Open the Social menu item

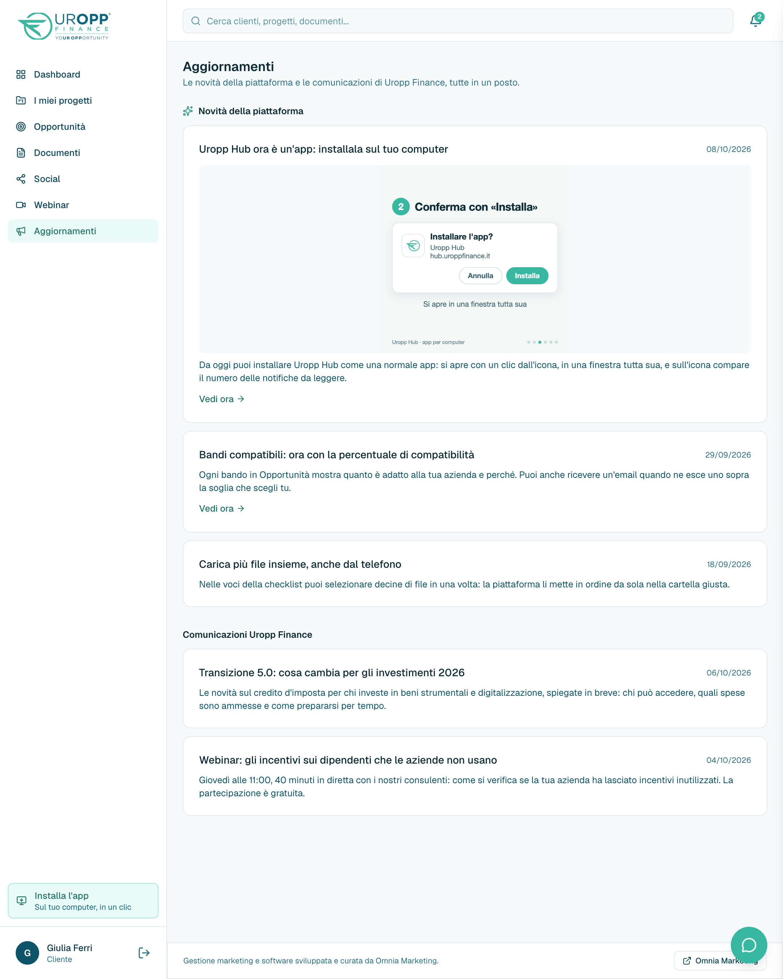[83, 179]
